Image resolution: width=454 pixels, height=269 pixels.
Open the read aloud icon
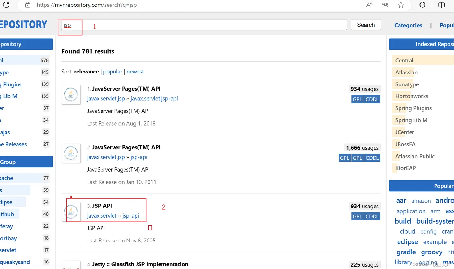click(369, 5)
